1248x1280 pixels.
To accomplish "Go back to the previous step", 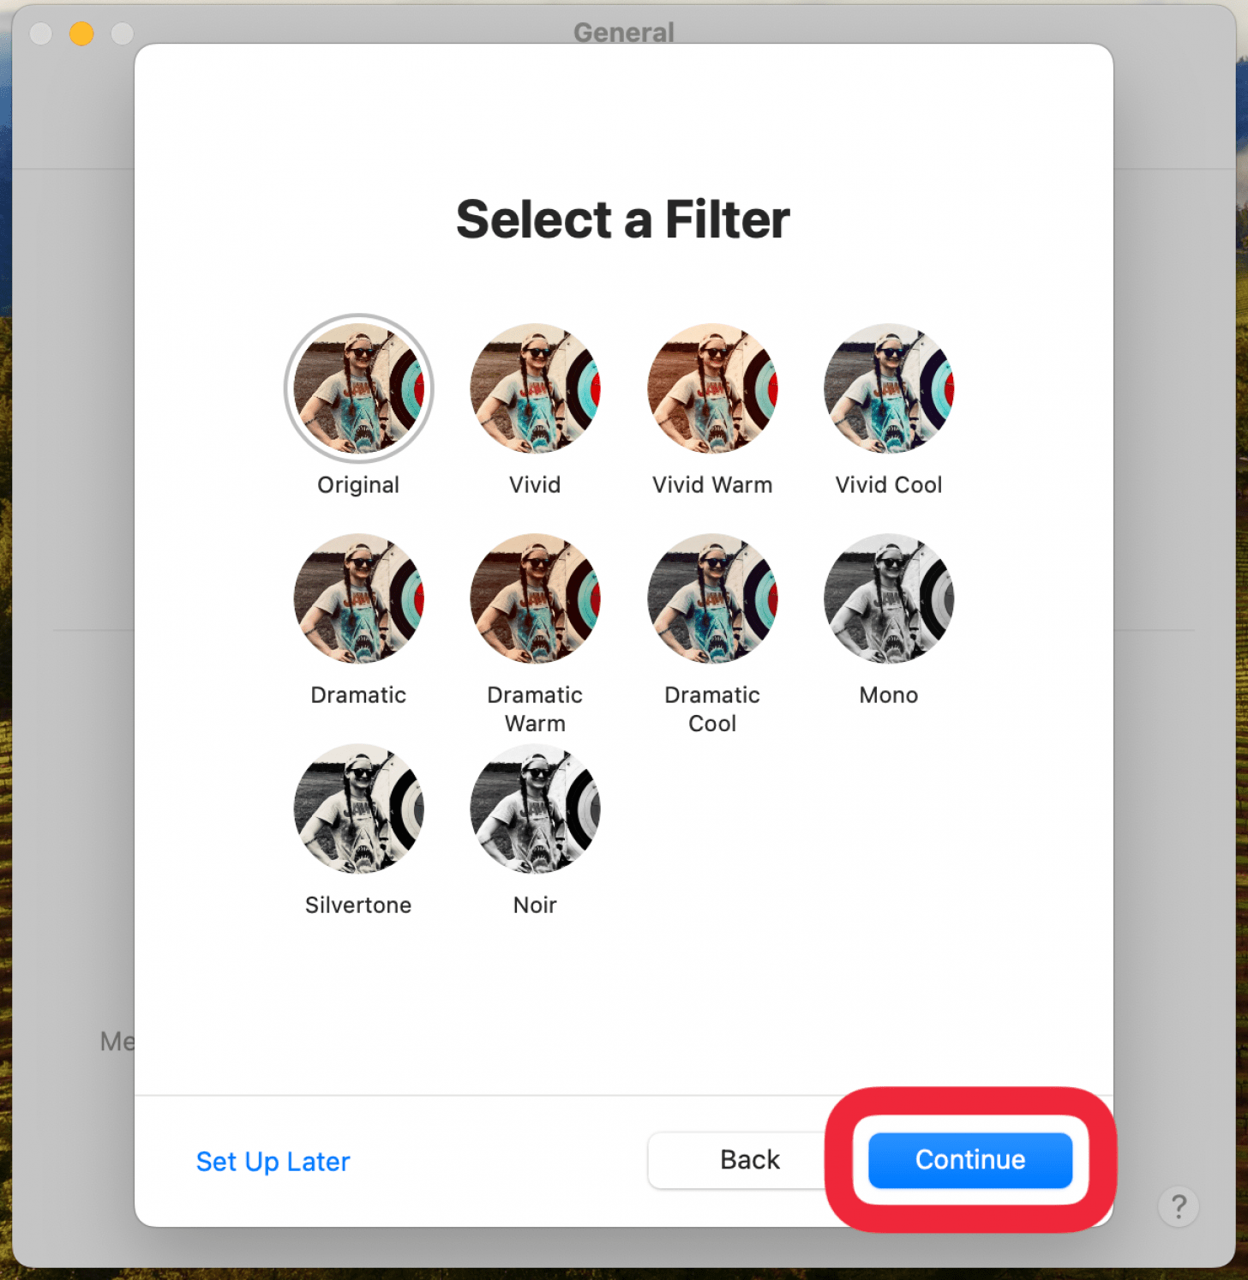I will click(749, 1160).
